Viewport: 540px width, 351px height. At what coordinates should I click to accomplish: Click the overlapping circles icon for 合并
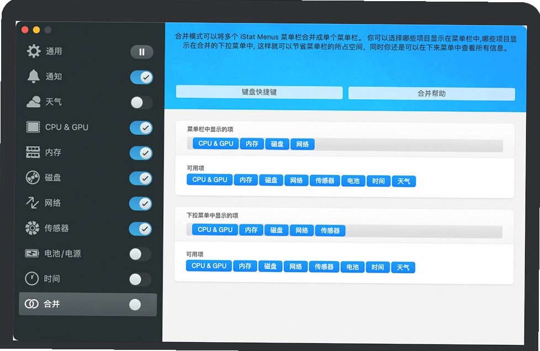[31, 304]
